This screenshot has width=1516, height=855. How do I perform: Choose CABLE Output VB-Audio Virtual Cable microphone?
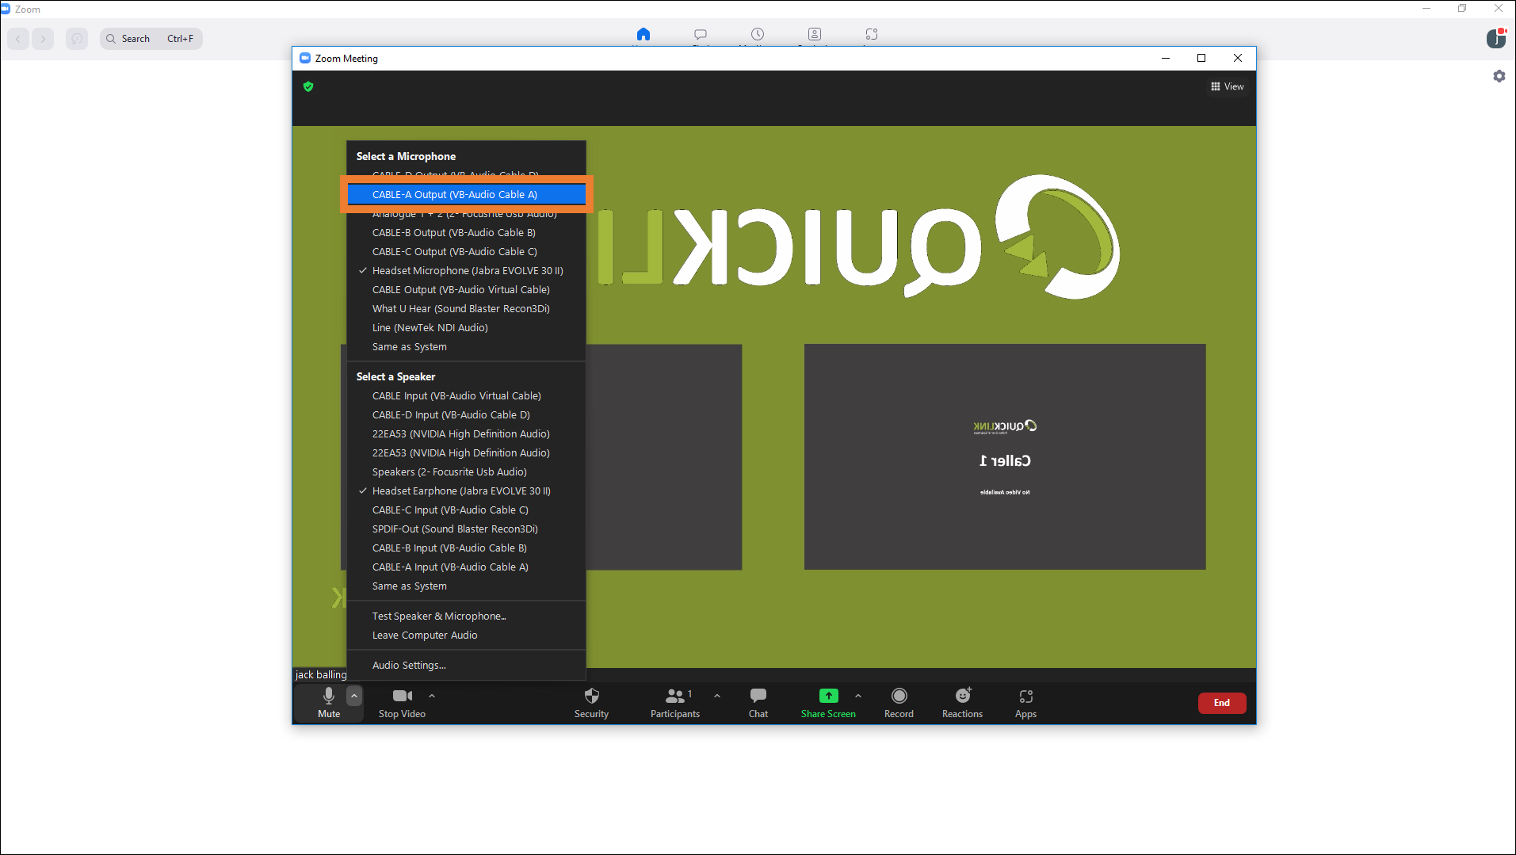[466, 289]
